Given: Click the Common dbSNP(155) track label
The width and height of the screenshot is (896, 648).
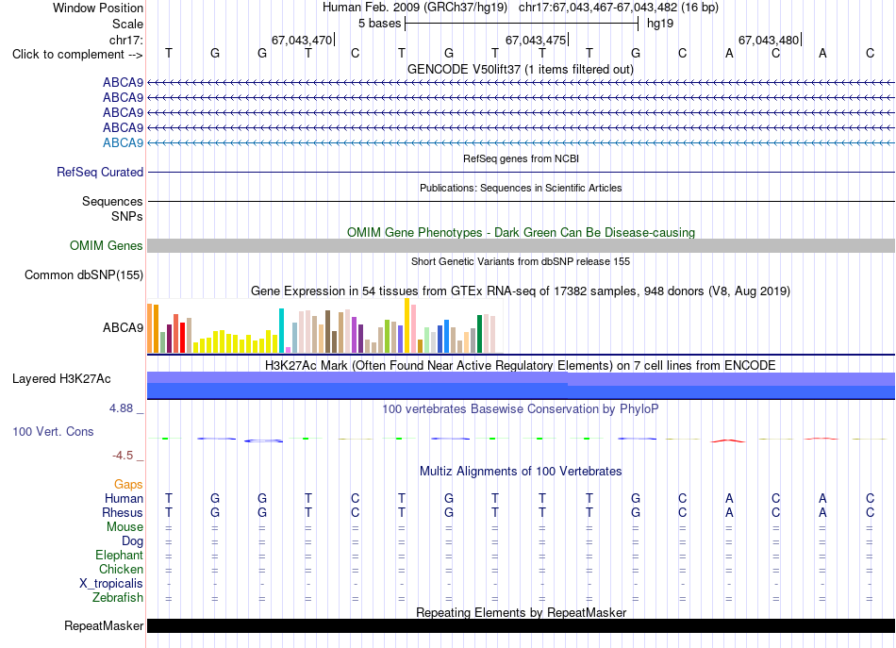Looking at the screenshot, I should [83, 274].
